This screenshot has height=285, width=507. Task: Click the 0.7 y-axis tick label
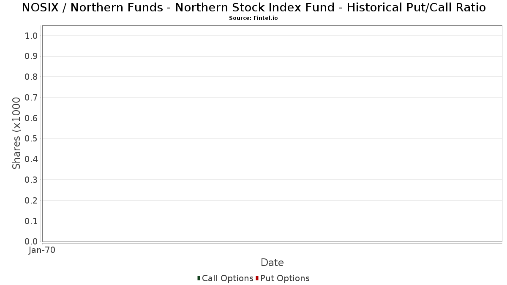pos(32,98)
